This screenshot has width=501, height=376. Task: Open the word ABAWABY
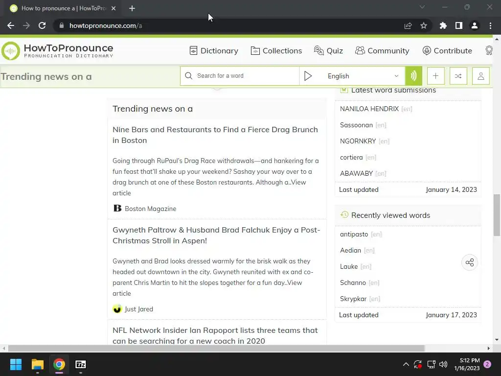[x=356, y=173]
